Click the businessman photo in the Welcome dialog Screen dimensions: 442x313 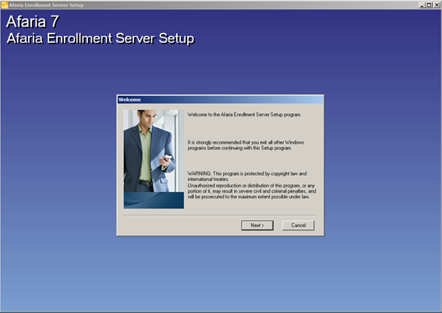pos(154,159)
